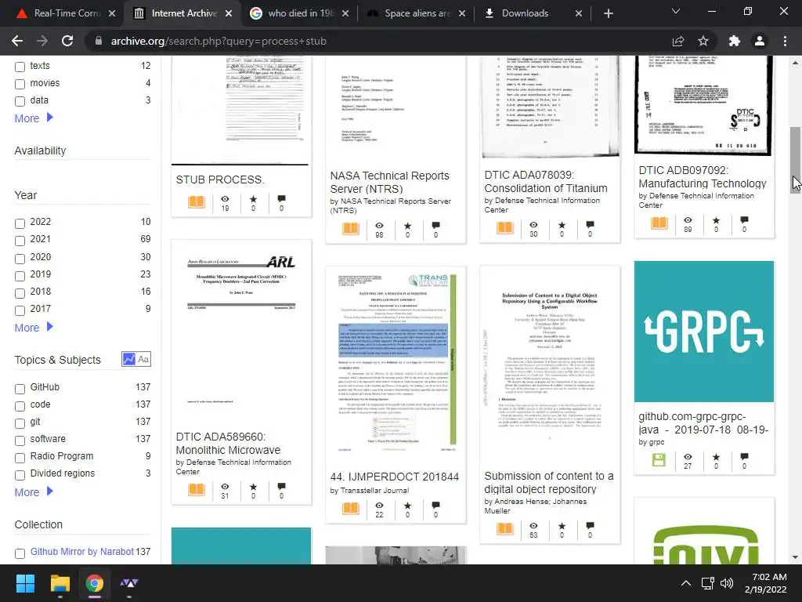The width and height of the screenshot is (802, 602).
Task: Open Windows Start menu
Action: tap(25, 583)
